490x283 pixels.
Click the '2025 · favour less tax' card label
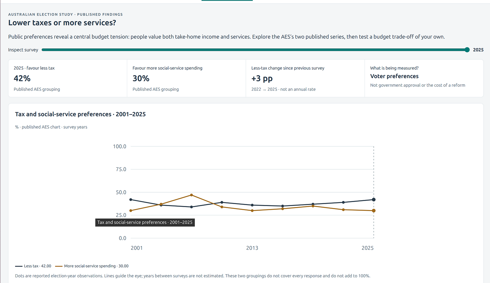pos(34,68)
